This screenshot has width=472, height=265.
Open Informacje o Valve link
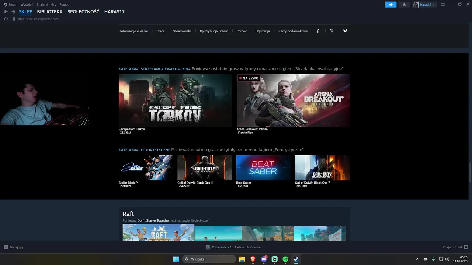pos(134,31)
